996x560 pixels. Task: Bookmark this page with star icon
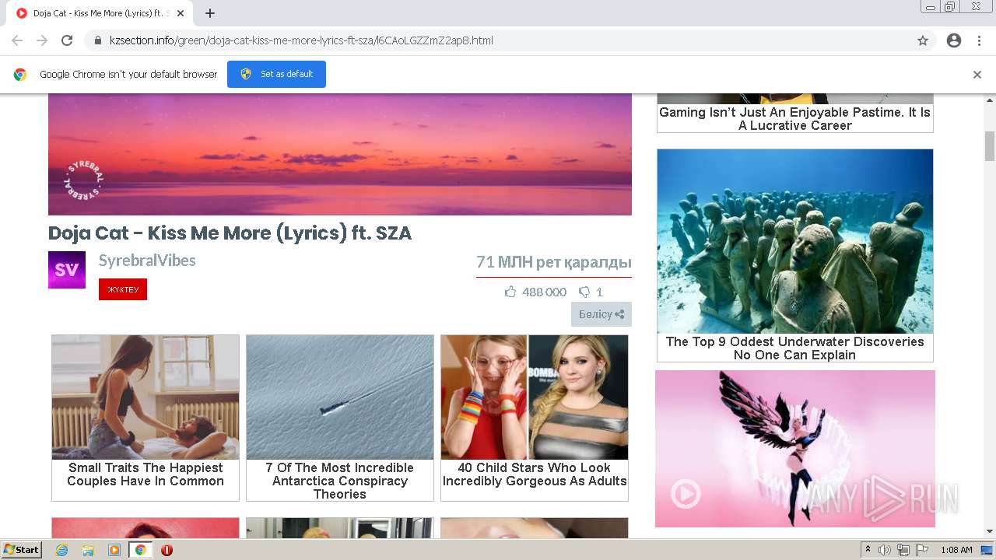pyautogui.click(x=923, y=40)
